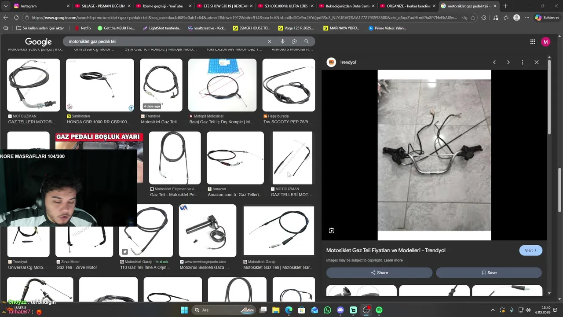
Task: Open MOTOUZMAN GAZ TELLERİ MOTOSİ thumbnail
Action: [x=33, y=85]
